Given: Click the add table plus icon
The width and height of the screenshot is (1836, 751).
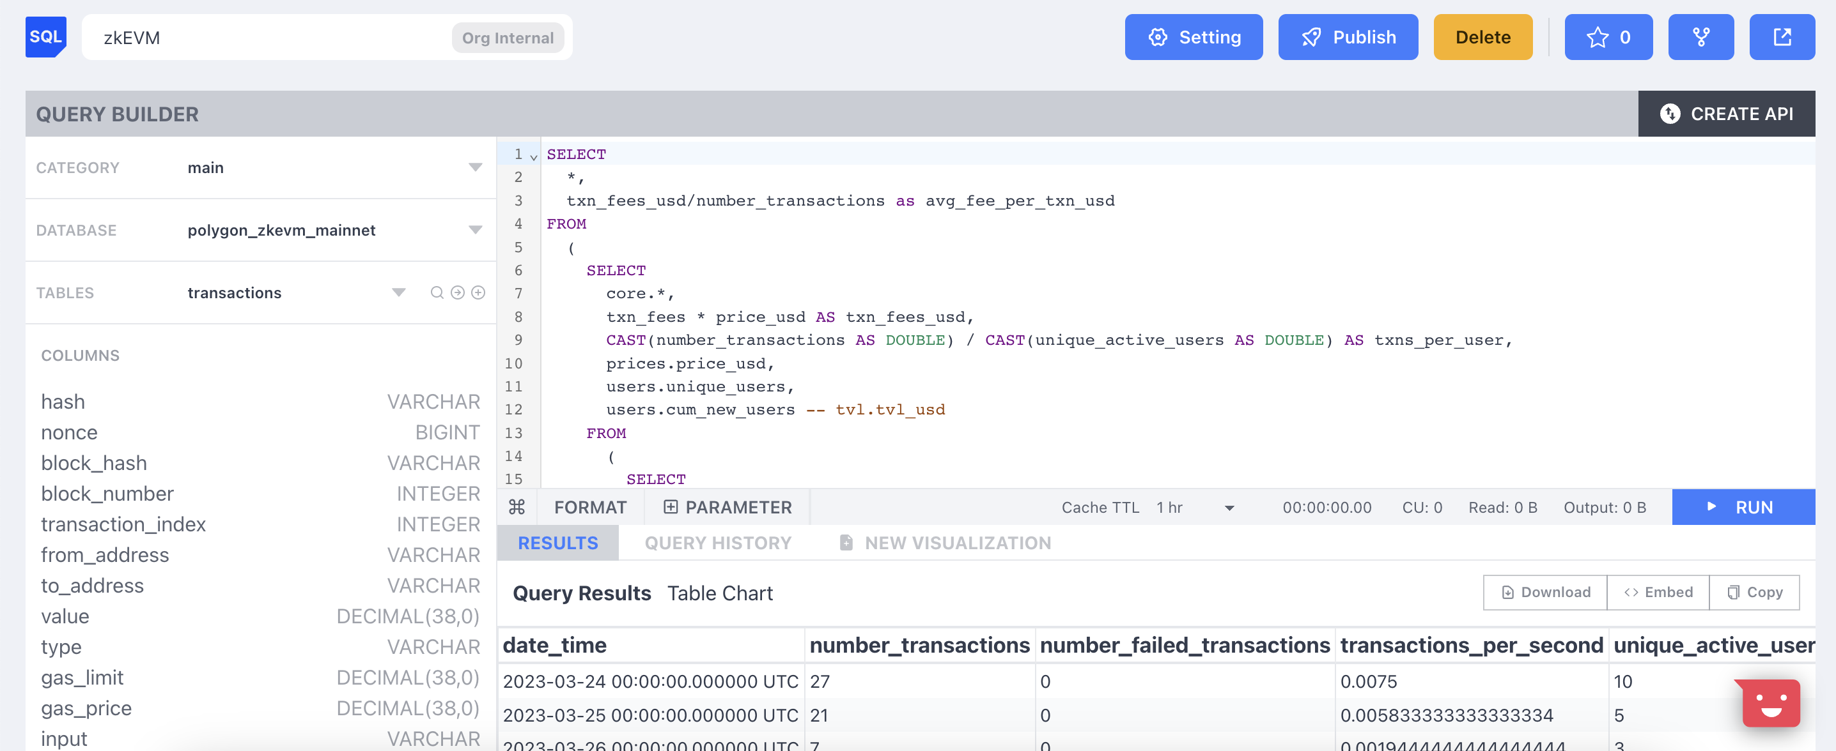Looking at the screenshot, I should (x=478, y=292).
